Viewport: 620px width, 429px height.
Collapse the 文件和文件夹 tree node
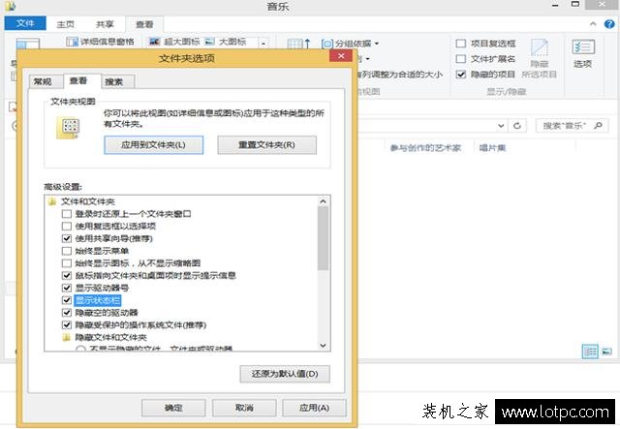[51, 201]
